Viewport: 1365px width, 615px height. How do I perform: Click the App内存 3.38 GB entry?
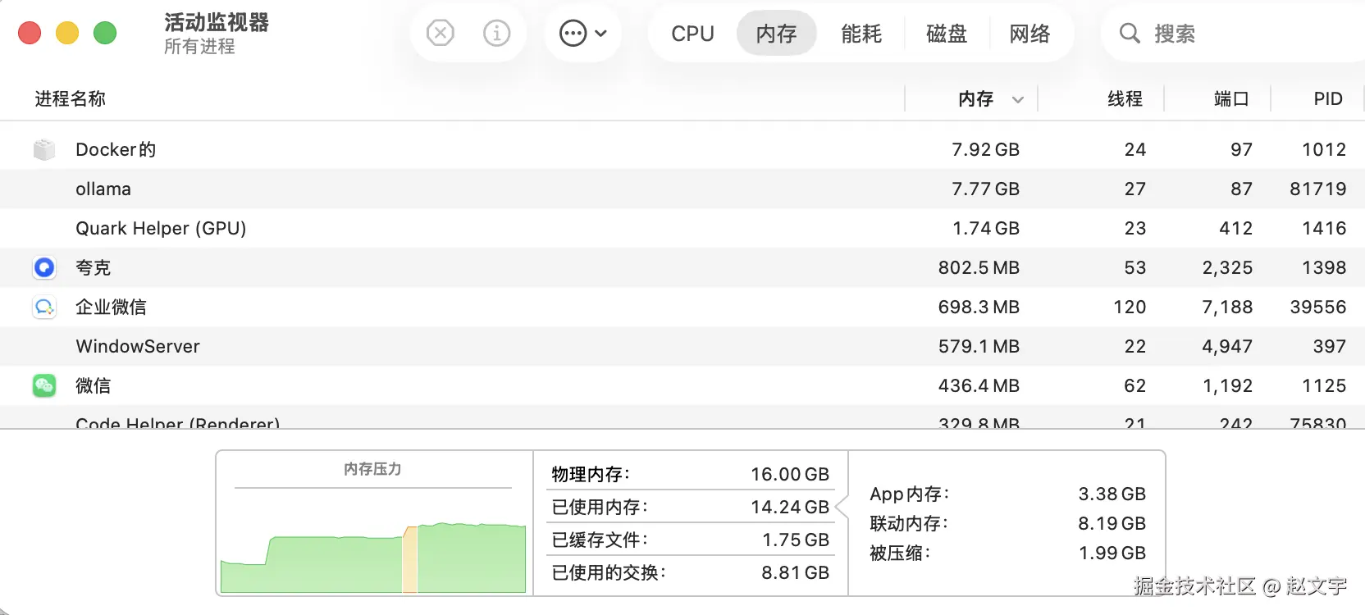click(x=1007, y=494)
